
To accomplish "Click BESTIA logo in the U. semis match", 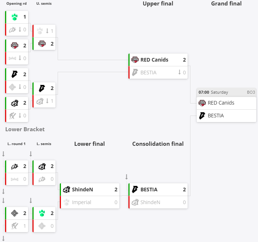I will 42,88.
